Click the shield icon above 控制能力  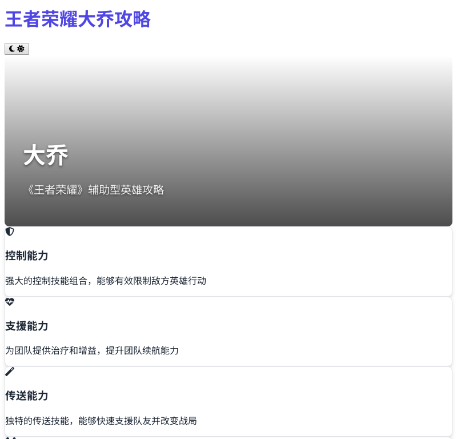pyautogui.click(x=10, y=232)
